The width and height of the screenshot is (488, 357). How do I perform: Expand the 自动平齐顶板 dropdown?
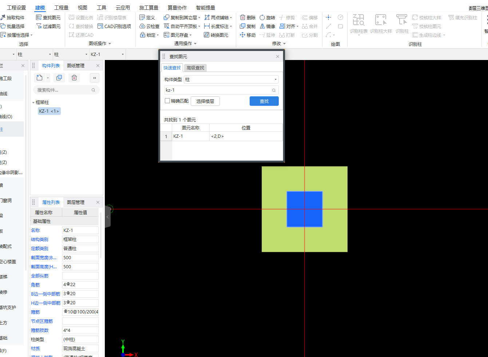tap(199, 27)
